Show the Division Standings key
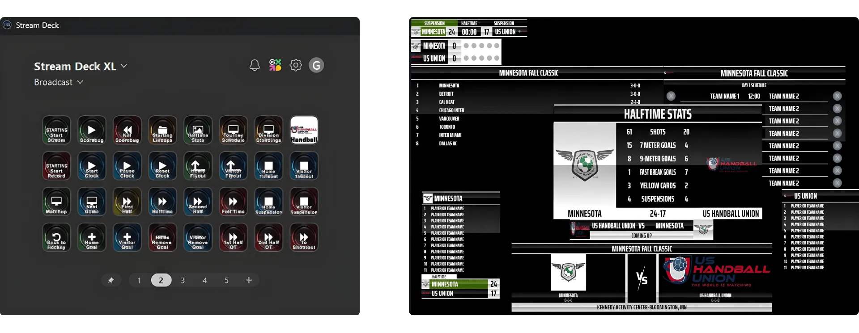Screen dimensions: 859x333 coord(268,130)
